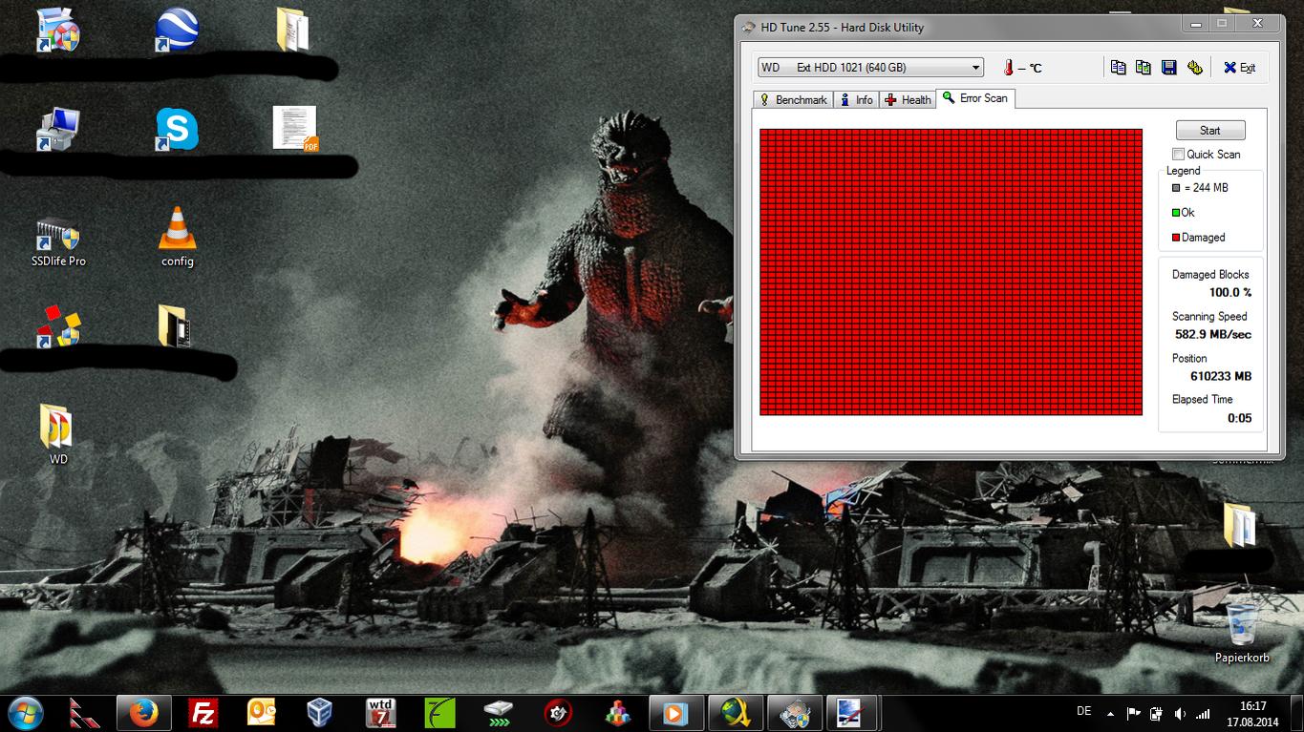Click the red Damaged legend square
The image size is (1304, 732).
1176,238
